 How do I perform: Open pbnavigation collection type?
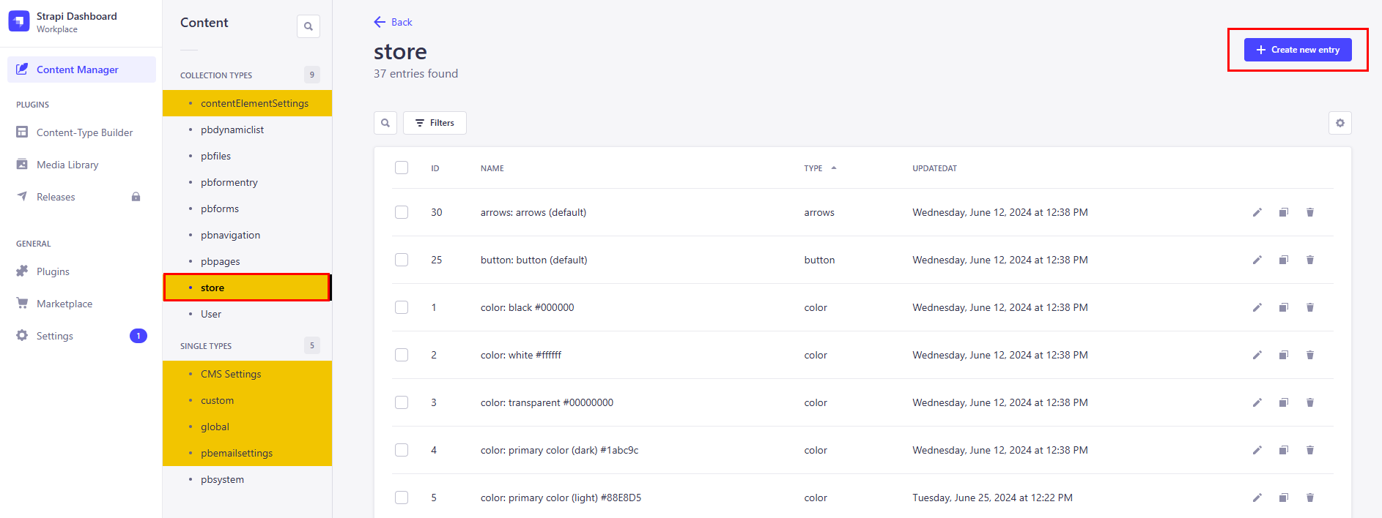[x=247, y=235]
